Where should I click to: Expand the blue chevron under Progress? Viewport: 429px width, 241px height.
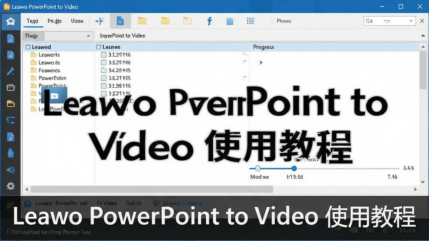(261, 63)
